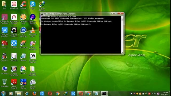Select DVDVideoSoft Free Studio icon
Viewport: 171px width, 96px height.
tap(5, 19)
